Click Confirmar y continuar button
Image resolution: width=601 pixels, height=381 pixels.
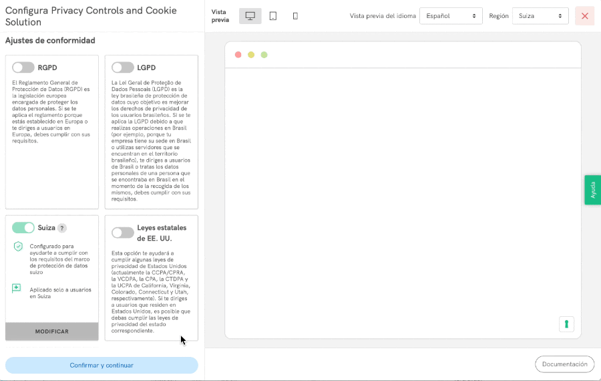pos(102,365)
